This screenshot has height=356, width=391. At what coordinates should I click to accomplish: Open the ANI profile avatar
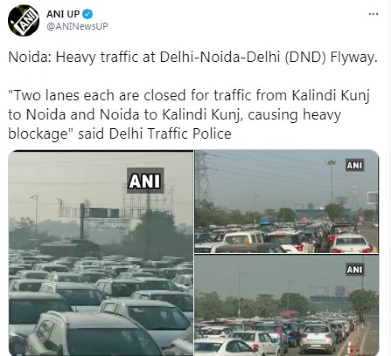click(23, 20)
